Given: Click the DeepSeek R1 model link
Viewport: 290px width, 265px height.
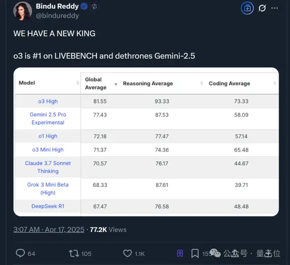Looking at the screenshot, I should [48, 206].
